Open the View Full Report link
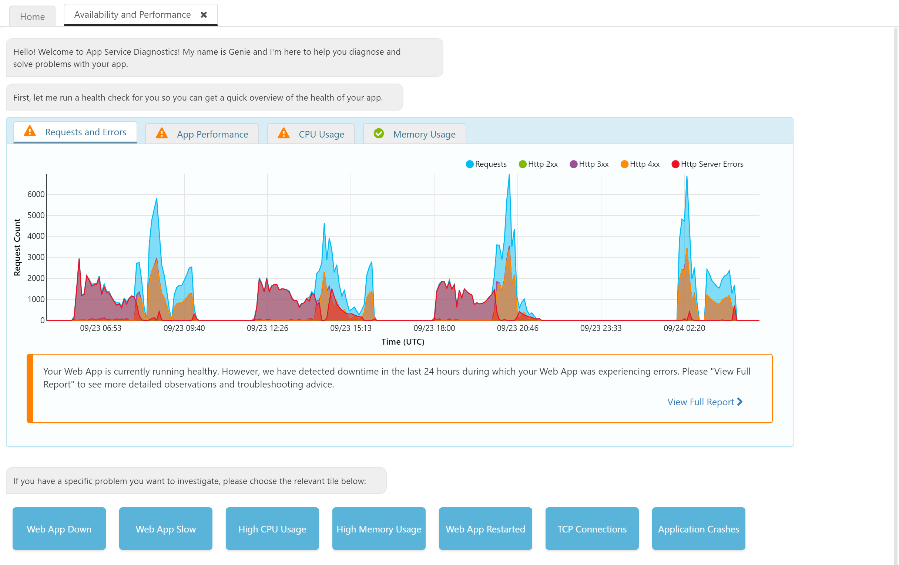 [x=700, y=402]
